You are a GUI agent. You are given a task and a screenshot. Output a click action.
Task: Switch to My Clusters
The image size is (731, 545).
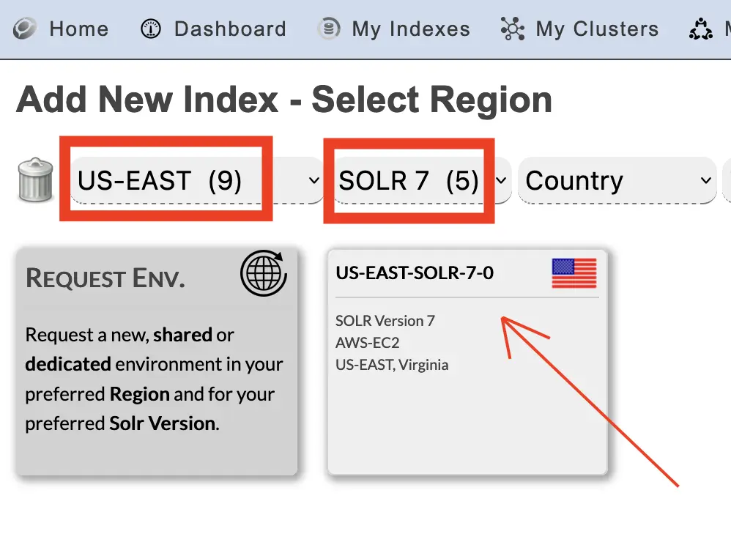[x=597, y=29]
